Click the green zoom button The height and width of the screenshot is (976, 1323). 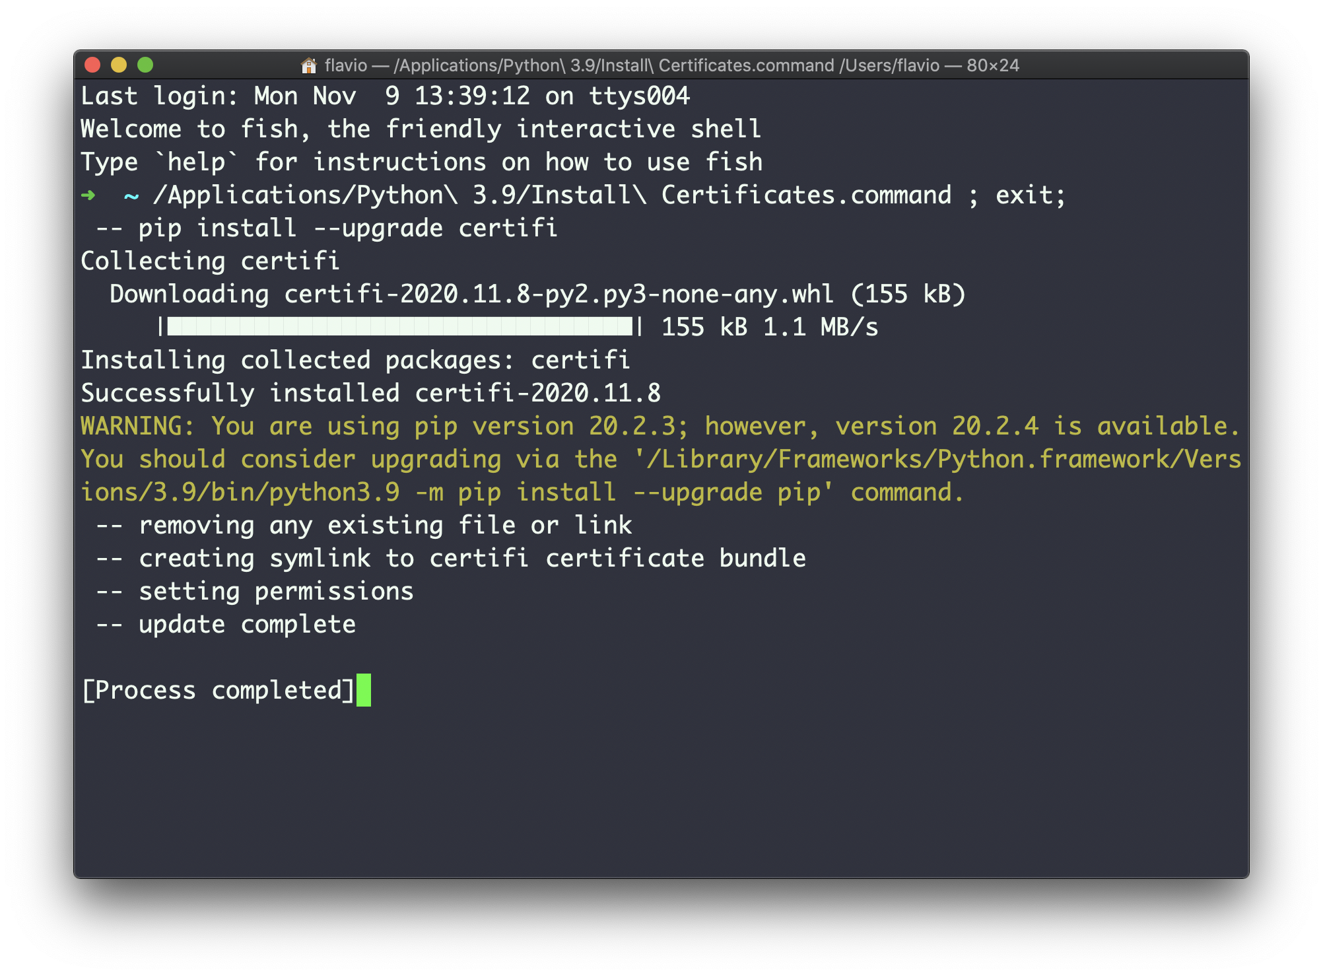point(146,64)
